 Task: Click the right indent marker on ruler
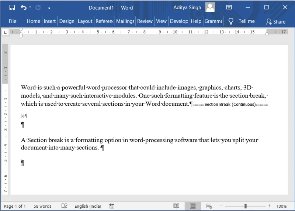(267, 34)
